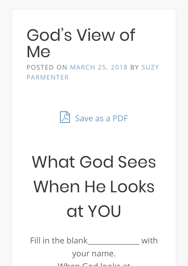Click the When He Looks heading line
188x266 pixels.
(94, 187)
